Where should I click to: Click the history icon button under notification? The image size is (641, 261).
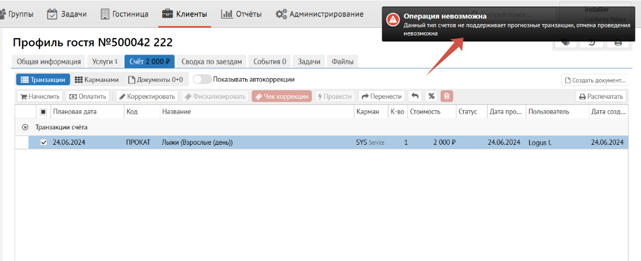tap(592, 42)
